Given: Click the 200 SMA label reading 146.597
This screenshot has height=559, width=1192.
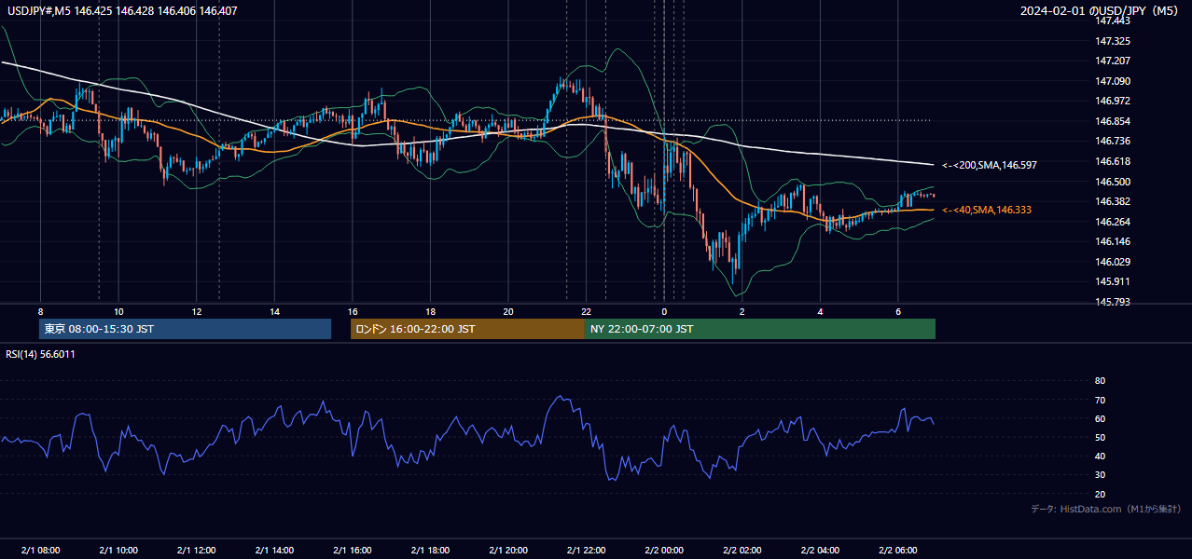Looking at the screenshot, I should [x=990, y=165].
